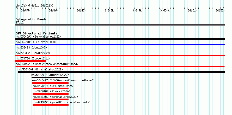Image resolution: width=232 pixels, height=115 pixels.
Task: Click the red bar for nsv4243253
Action: [x=51, y=105]
